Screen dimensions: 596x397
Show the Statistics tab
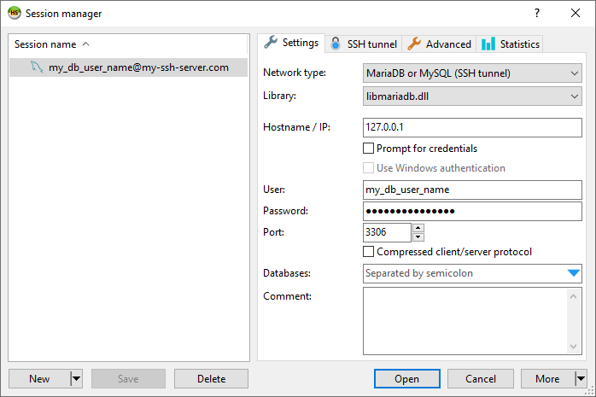[510, 44]
